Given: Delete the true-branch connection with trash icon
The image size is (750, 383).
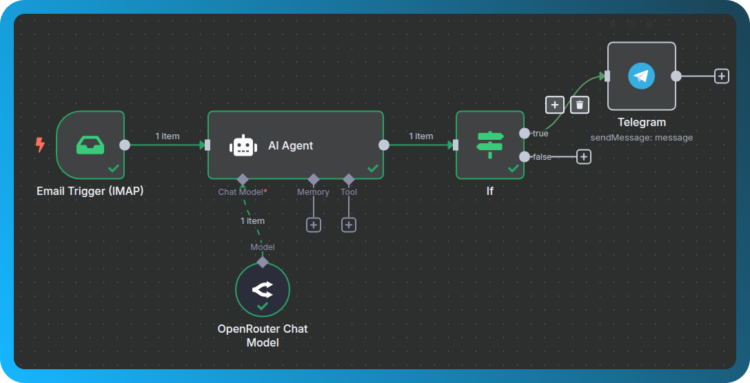Looking at the screenshot, I should point(580,105).
